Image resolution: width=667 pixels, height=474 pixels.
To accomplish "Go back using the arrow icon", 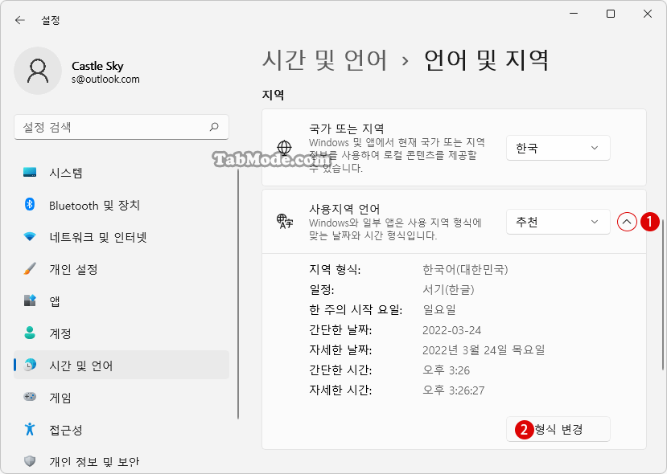I will click(19, 20).
